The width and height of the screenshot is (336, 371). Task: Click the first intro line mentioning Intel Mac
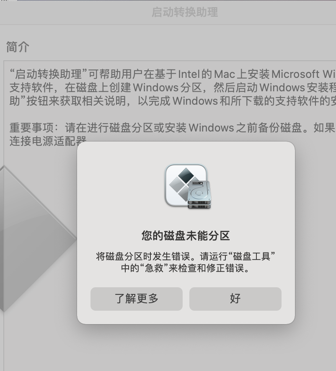(x=173, y=74)
